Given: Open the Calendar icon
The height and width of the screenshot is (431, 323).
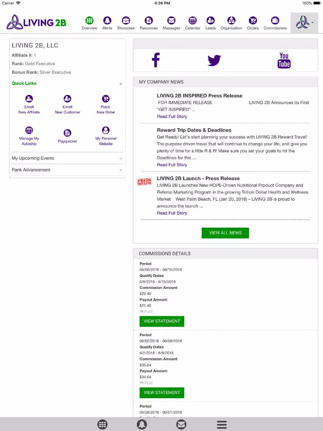Looking at the screenshot, I should (193, 23).
